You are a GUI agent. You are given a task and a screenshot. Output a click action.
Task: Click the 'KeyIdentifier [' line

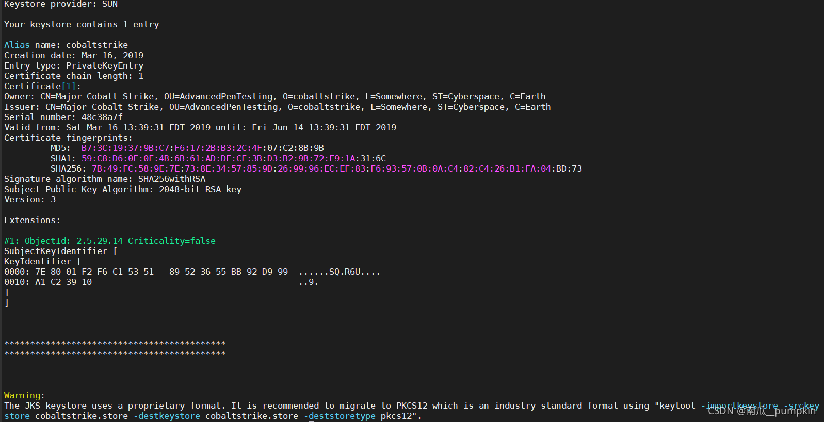point(43,262)
